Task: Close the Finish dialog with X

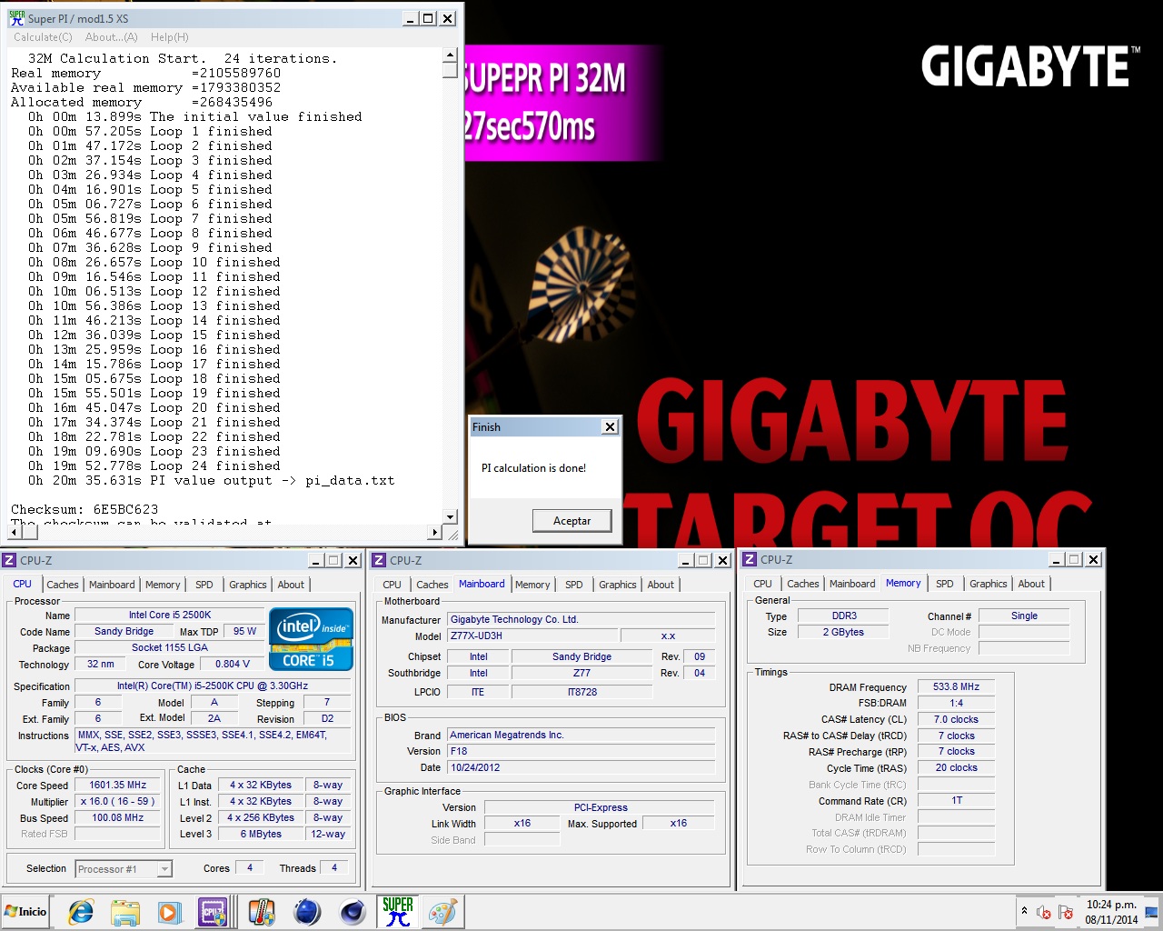Action: coord(610,426)
